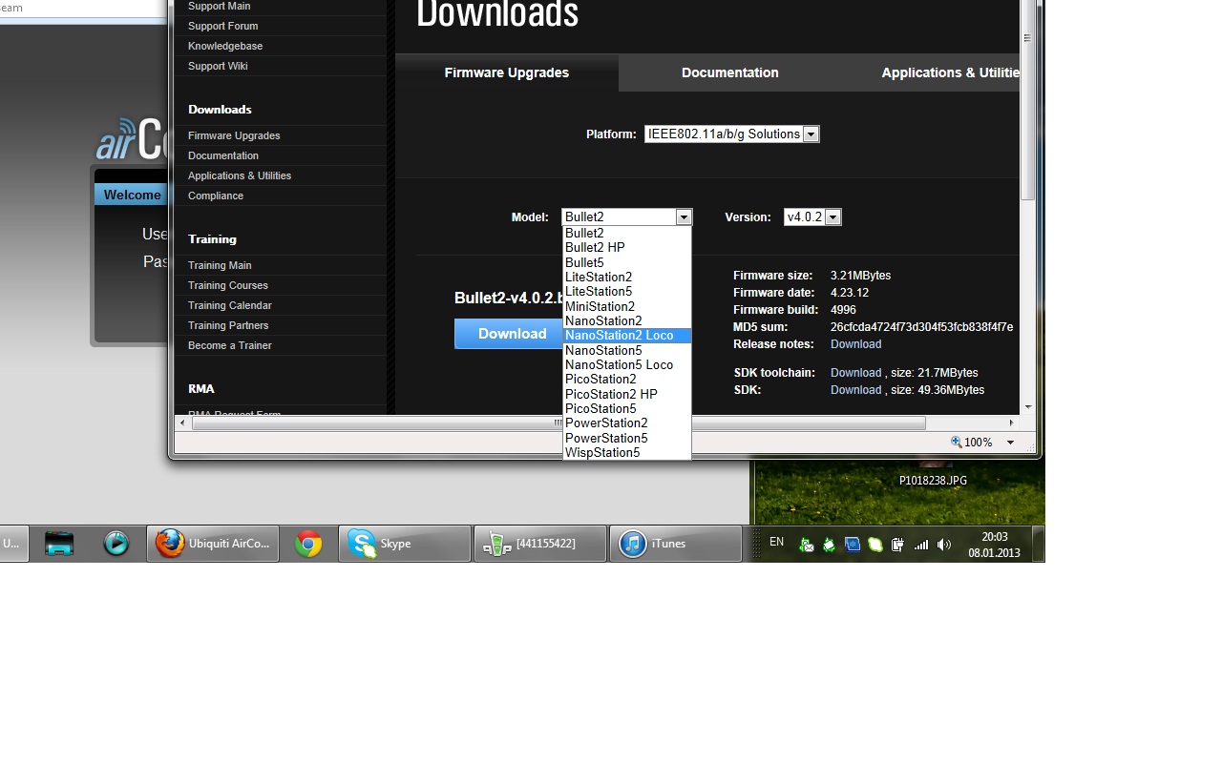The width and height of the screenshot is (1222, 763).
Task: Select the highlighted NanoStation2 Loco option
Action: click(626, 336)
